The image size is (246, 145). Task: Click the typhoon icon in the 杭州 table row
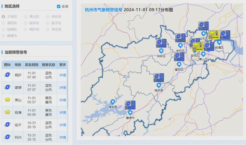pos(7,137)
